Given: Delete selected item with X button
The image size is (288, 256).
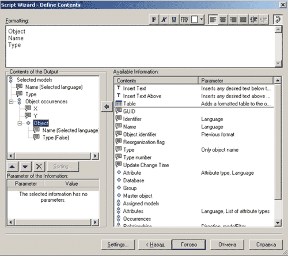Looking at the screenshot, I should pos(39,167).
